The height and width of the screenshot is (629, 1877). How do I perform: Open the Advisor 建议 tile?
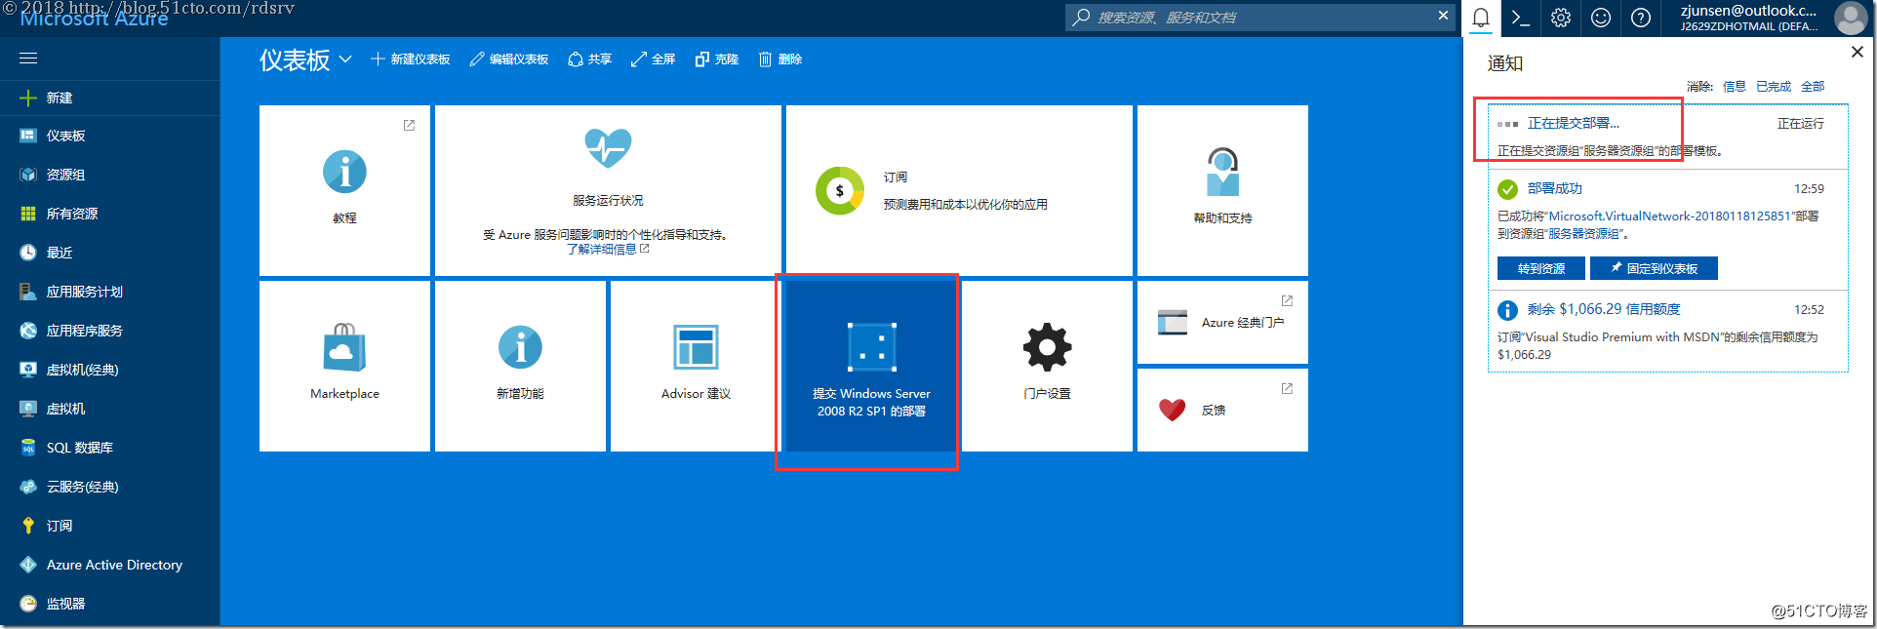coord(696,366)
